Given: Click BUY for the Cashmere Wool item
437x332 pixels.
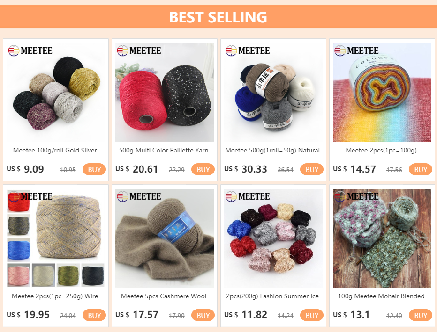Looking at the screenshot, I should tap(203, 315).
